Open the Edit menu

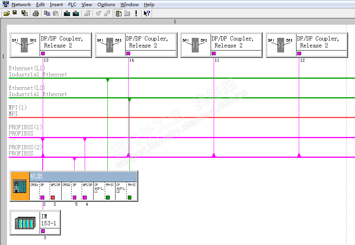[40, 5]
